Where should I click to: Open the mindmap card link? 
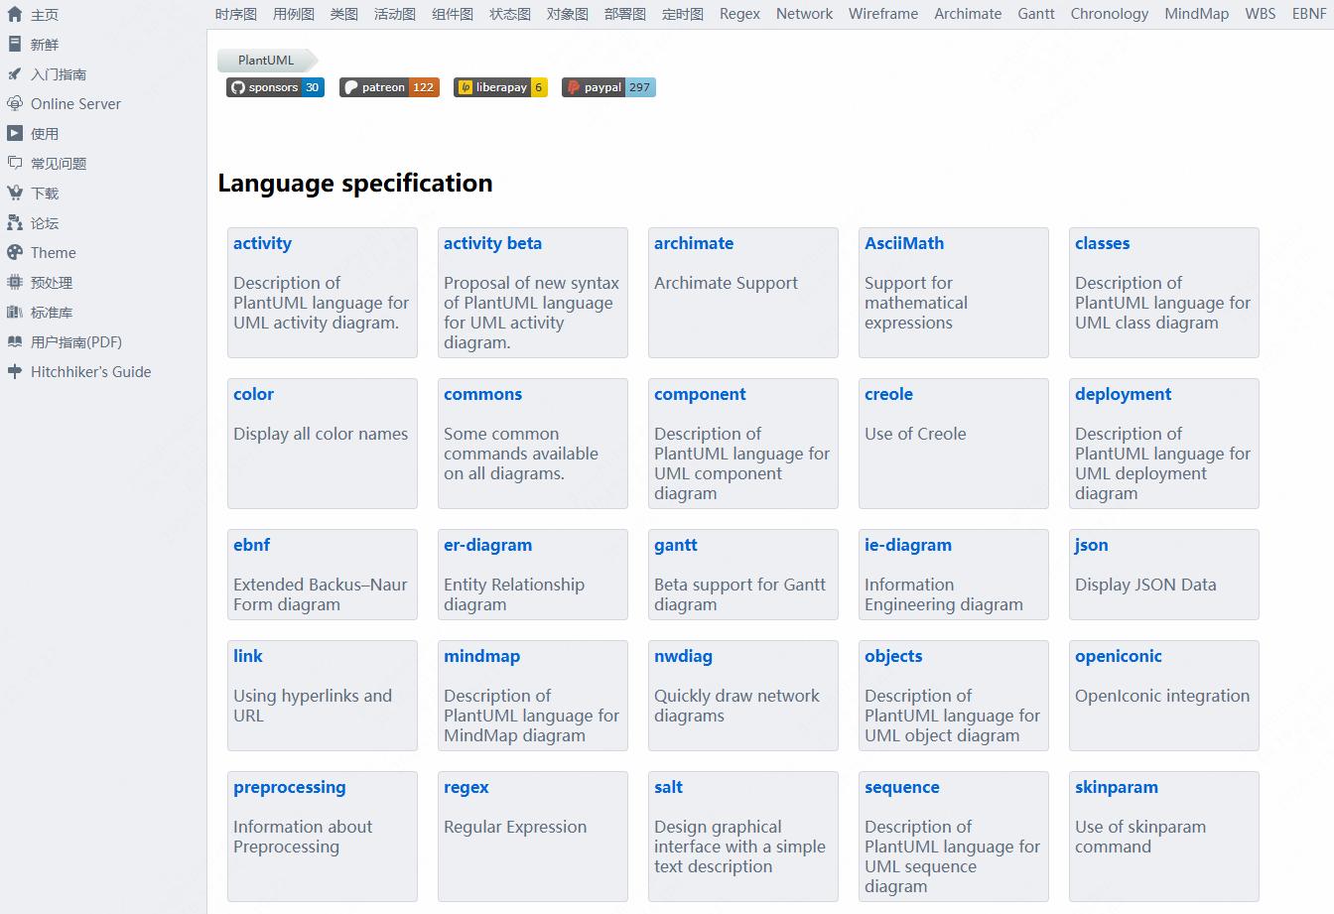pos(481,656)
